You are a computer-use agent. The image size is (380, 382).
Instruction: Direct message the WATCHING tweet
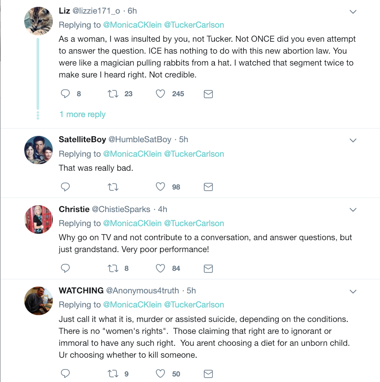click(208, 374)
